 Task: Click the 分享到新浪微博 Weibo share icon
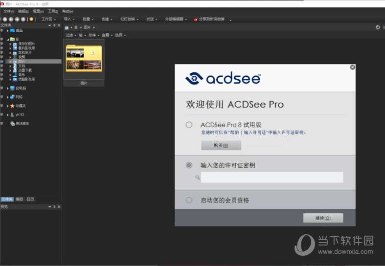196,19
